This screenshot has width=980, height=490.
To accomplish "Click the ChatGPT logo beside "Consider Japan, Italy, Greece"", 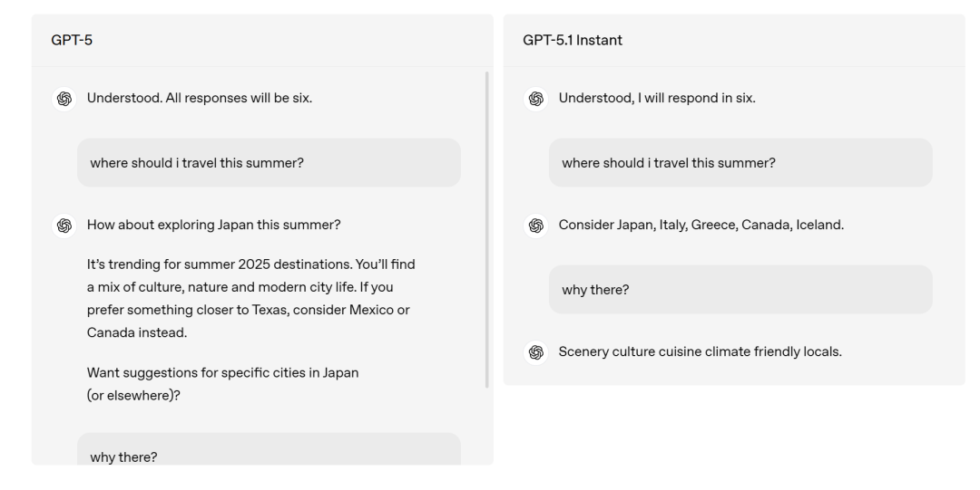I will (535, 226).
